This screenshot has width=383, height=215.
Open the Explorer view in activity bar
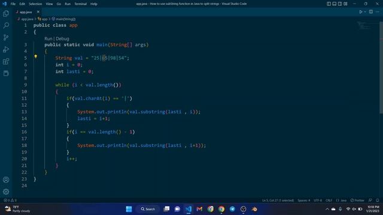click(x=6, y=13)
